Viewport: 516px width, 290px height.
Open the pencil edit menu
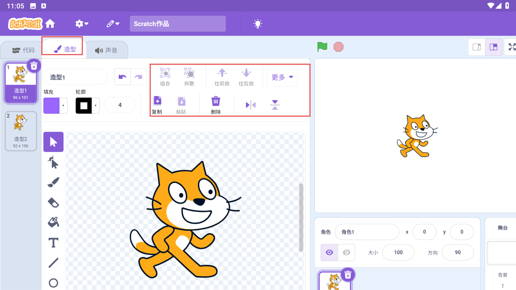(113, 24)
